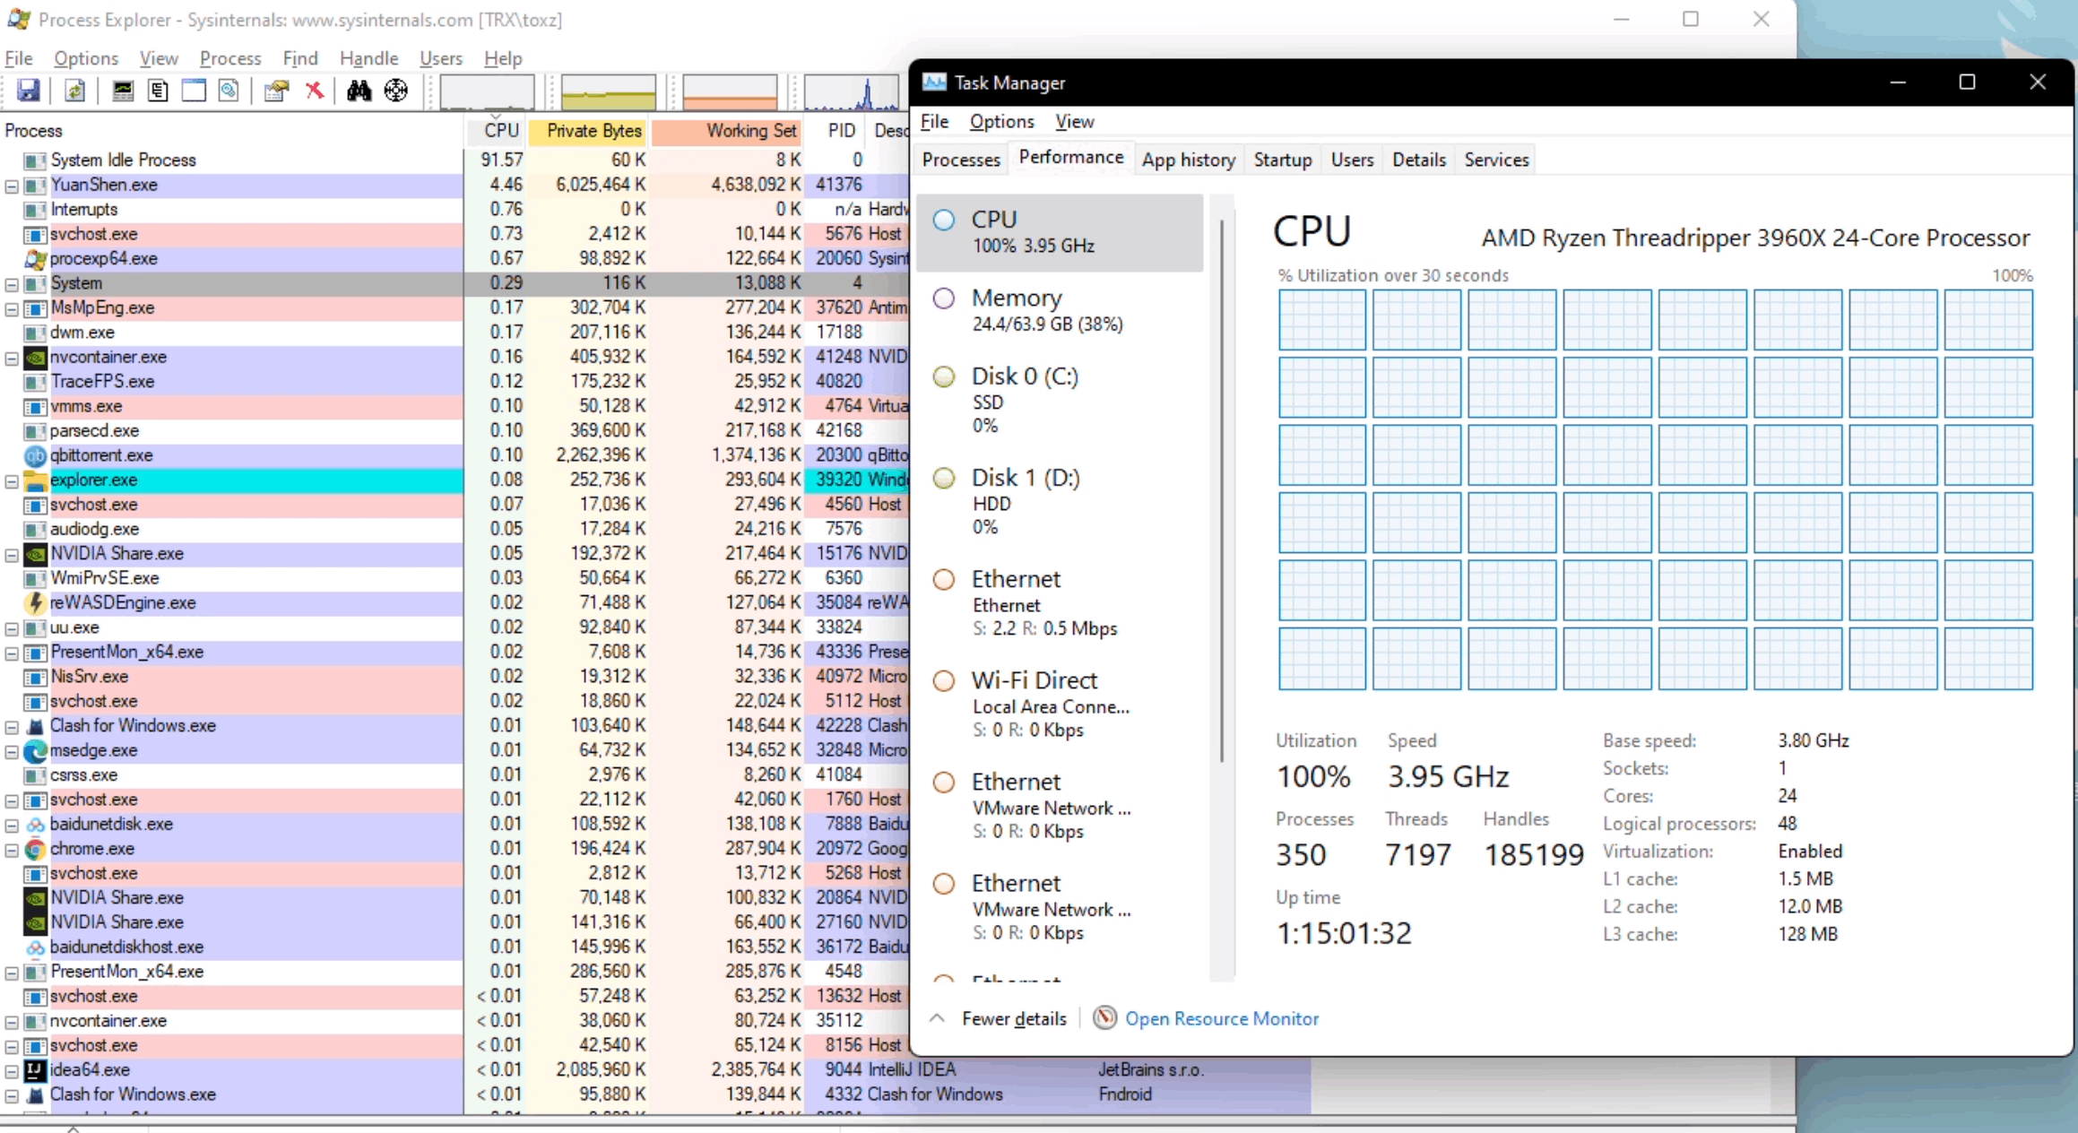Select the CPU radio button in Task Manager
The image size is (2078, 1133).
coord(944,219)
